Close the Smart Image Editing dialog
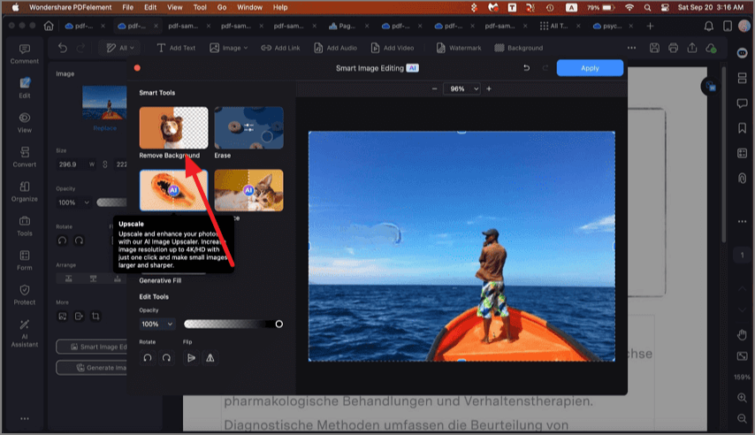The image size is (755, 435). pyautogui.click(x=137, y=68)
